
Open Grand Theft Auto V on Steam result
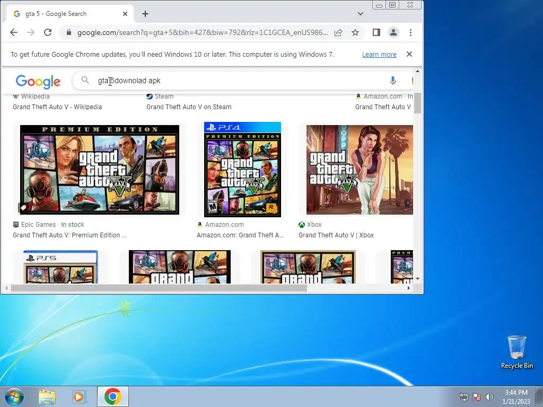tap(189, 107)
